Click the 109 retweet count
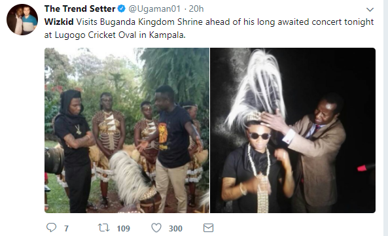388x236 pixels. click(x=123, y=228)
